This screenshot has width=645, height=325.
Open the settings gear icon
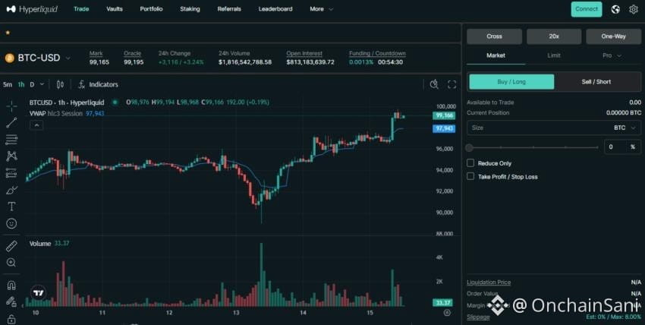tap(634, 9)
